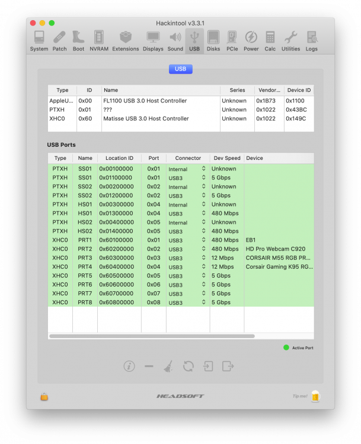
Task: Open the System toolbar section
Action: [x=39, y=41]
